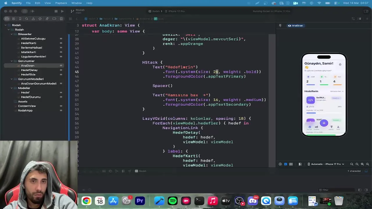Open Assets catalog
The height and width of the screenshot is (209, 372).
23,101
